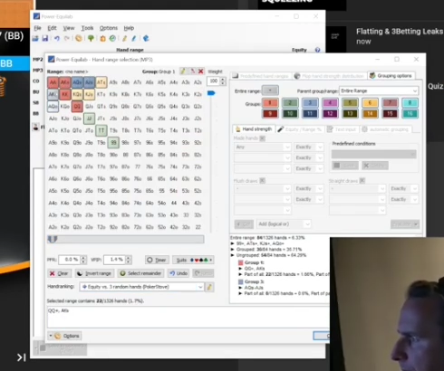The height and width of the screenshot is (371, 444).
Task: Click the hand range text input field
Action: (188, 317)
